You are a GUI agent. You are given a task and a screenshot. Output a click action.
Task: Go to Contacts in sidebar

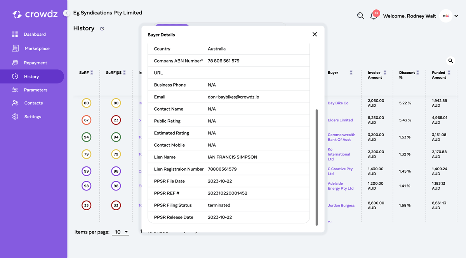click(33, 103)
